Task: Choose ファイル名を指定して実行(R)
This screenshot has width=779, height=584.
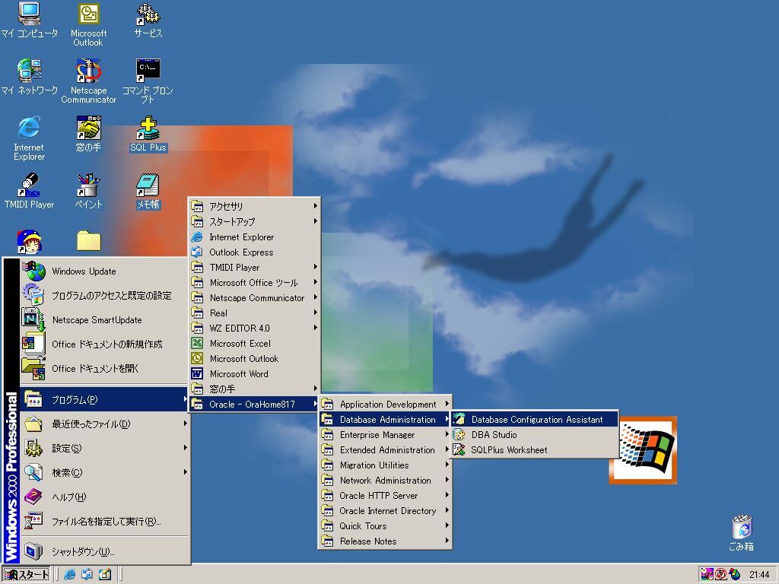Action: pyautogui.click(x=103, y=521)
